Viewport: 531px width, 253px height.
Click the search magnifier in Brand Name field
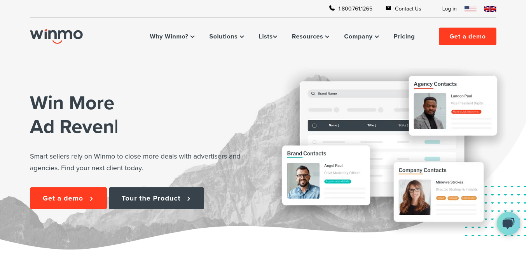(313, 94)
